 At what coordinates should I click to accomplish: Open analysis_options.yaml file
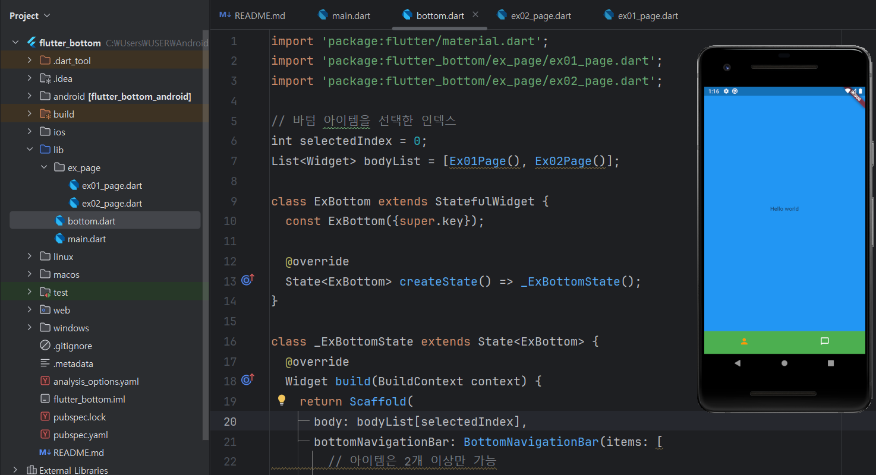pyautogui.click(x=96, y=381)
